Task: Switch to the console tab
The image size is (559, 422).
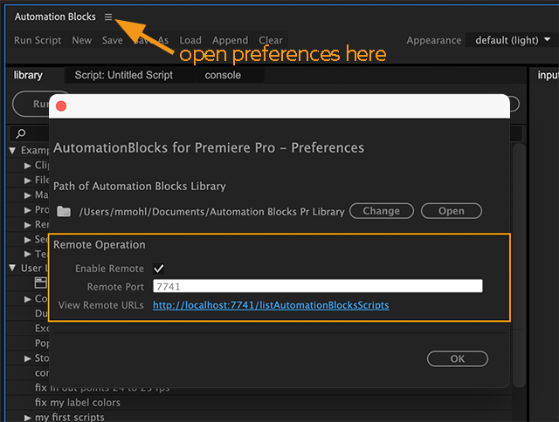Action: pyautogui.click(x=223, y=75)
